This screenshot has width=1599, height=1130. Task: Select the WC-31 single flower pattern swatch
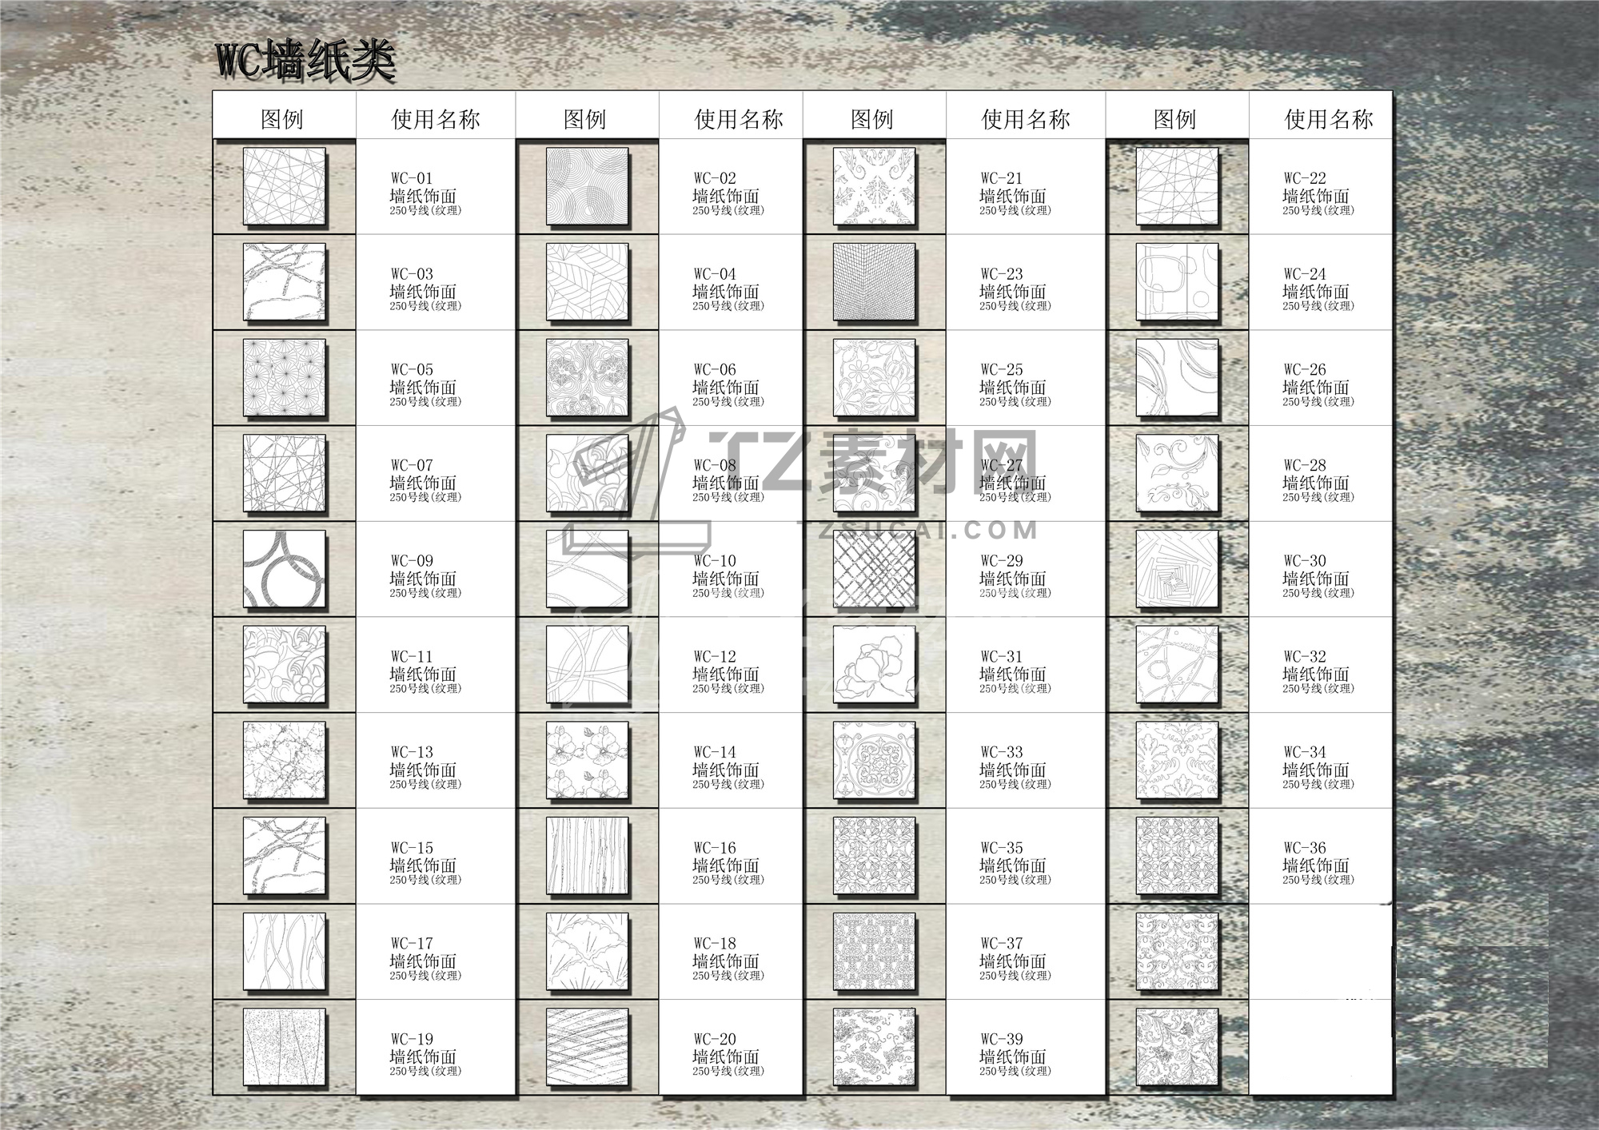[874, 665]
